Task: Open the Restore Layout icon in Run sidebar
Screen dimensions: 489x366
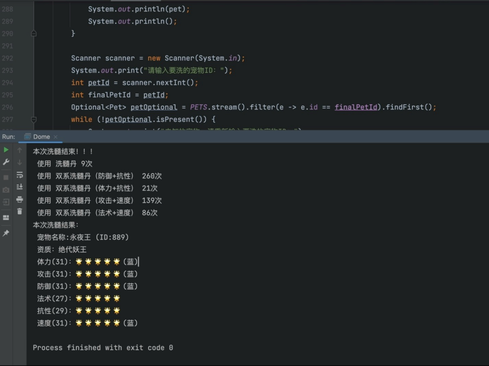Action: pos(6,218)
